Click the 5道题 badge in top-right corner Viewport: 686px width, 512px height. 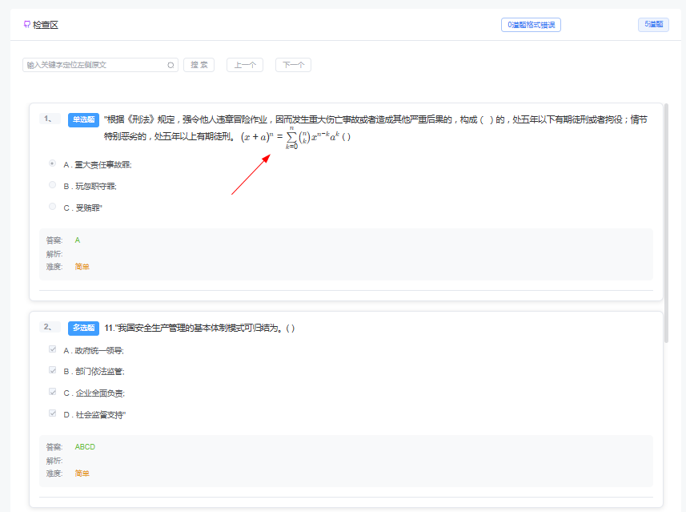tap(653, 24)
